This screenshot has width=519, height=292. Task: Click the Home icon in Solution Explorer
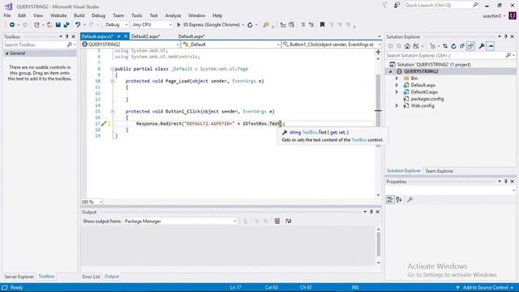(407, 46)
